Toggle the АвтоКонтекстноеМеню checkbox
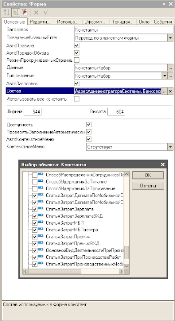The image size is (175, 321). point(89,139)
